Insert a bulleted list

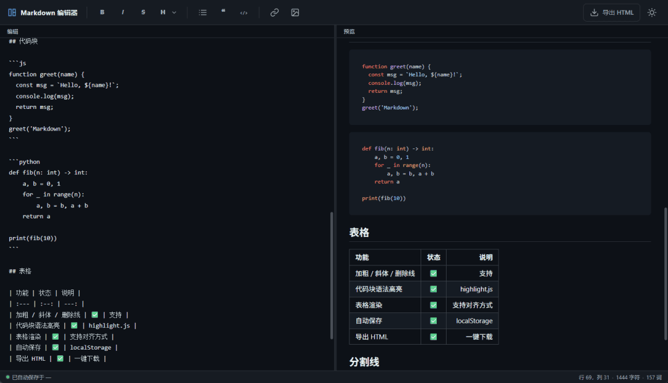203,12
